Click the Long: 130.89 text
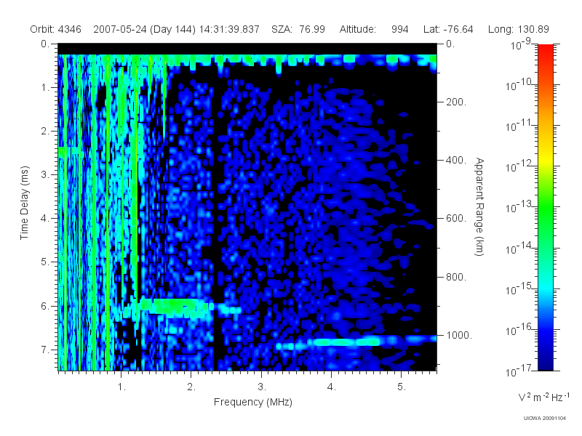This screenshot has height=436, width=582. [519, 29]
